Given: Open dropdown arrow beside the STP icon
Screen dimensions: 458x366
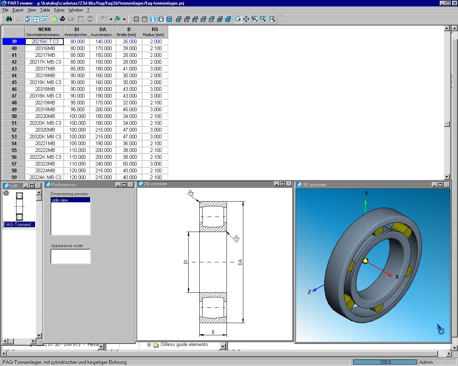Looking at the screenshot, I should point(124,19).
